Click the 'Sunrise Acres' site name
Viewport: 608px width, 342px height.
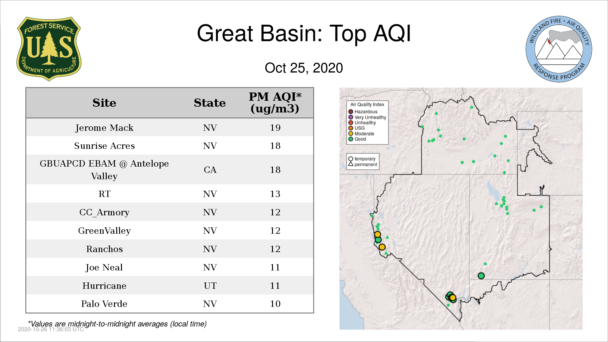coord(104,146)
